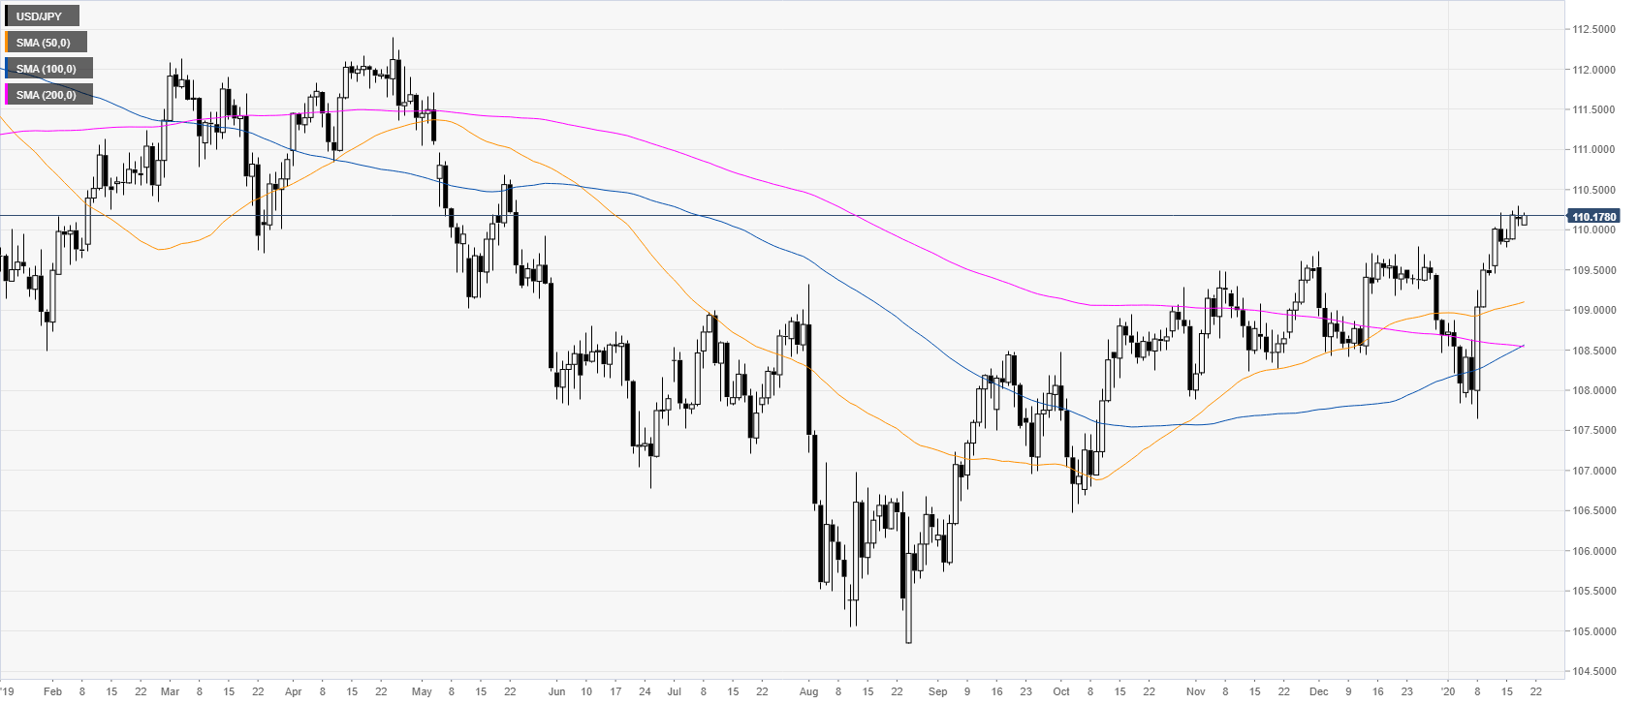Click the Jun label on time axis
Screen dimensions: 1639x704
[x=556, y=691]
